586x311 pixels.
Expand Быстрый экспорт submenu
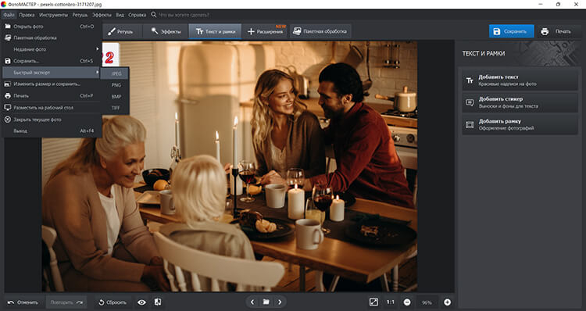coord(52,73)
